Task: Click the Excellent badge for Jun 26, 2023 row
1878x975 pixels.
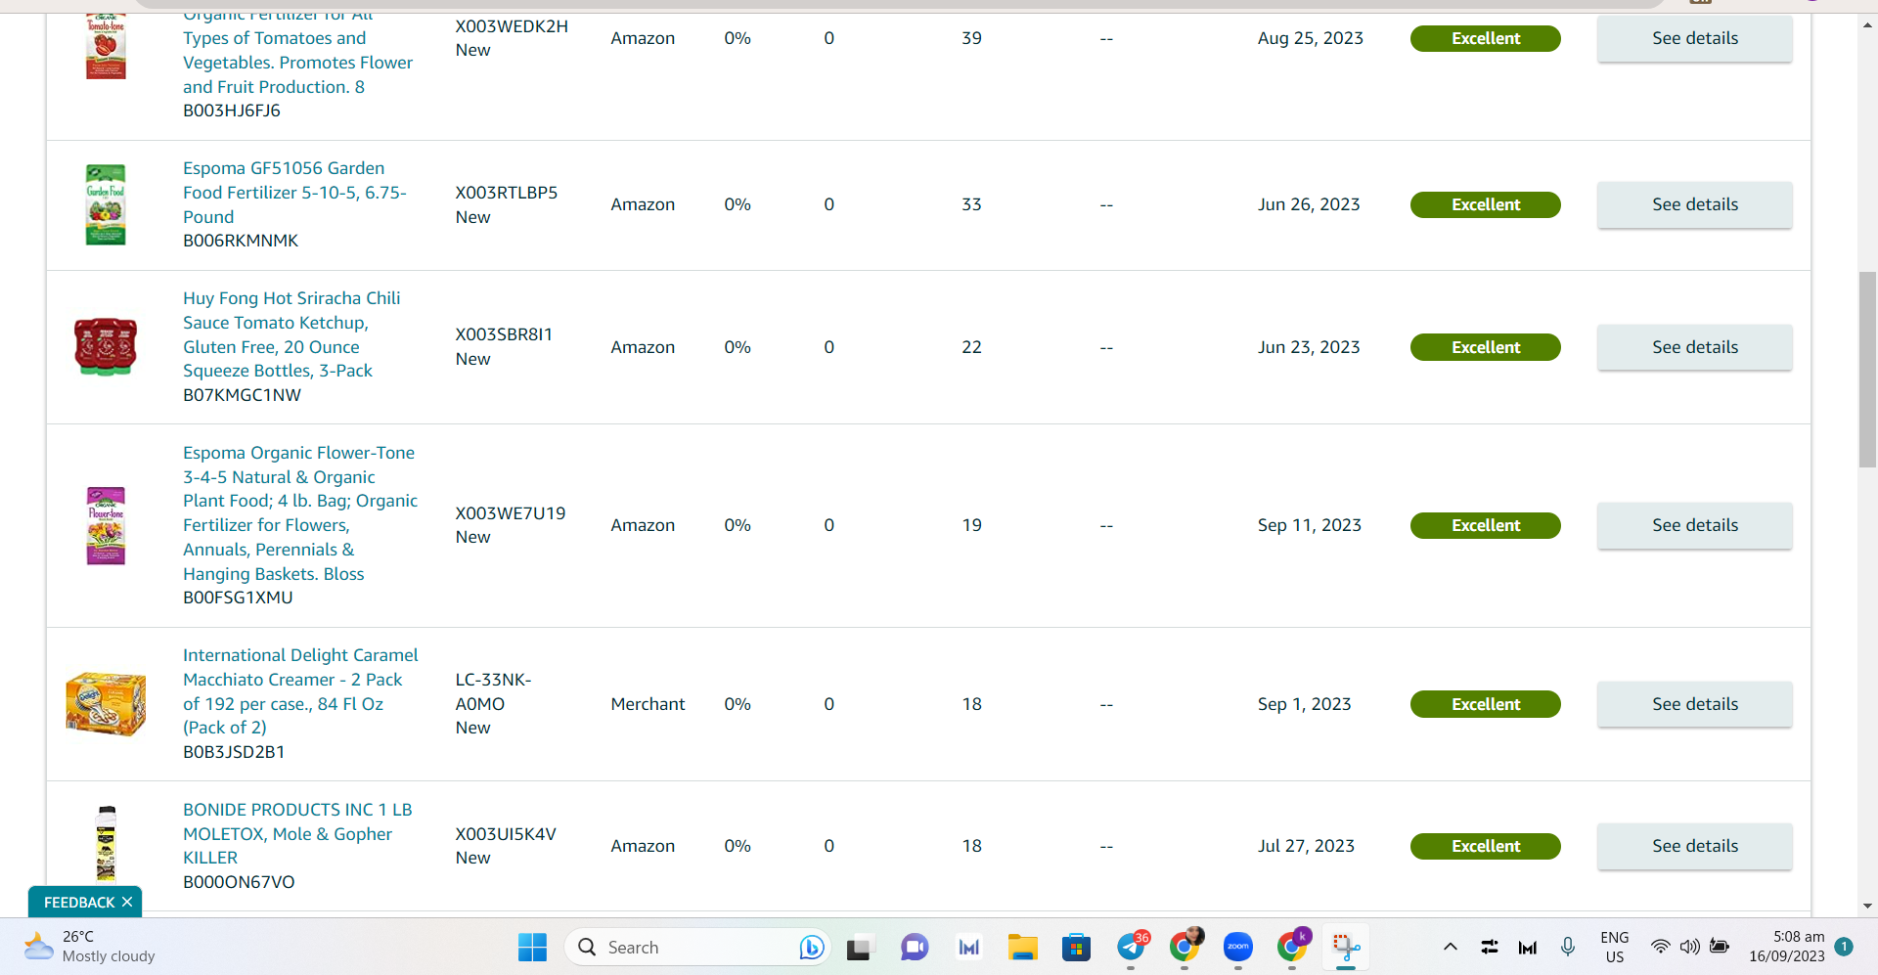Action: pos(1485,204)
